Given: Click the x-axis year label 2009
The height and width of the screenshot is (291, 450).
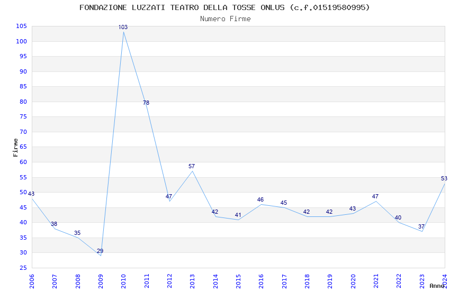Looking at the screenshot, I should pyautogui.click(x=101, y=281).
